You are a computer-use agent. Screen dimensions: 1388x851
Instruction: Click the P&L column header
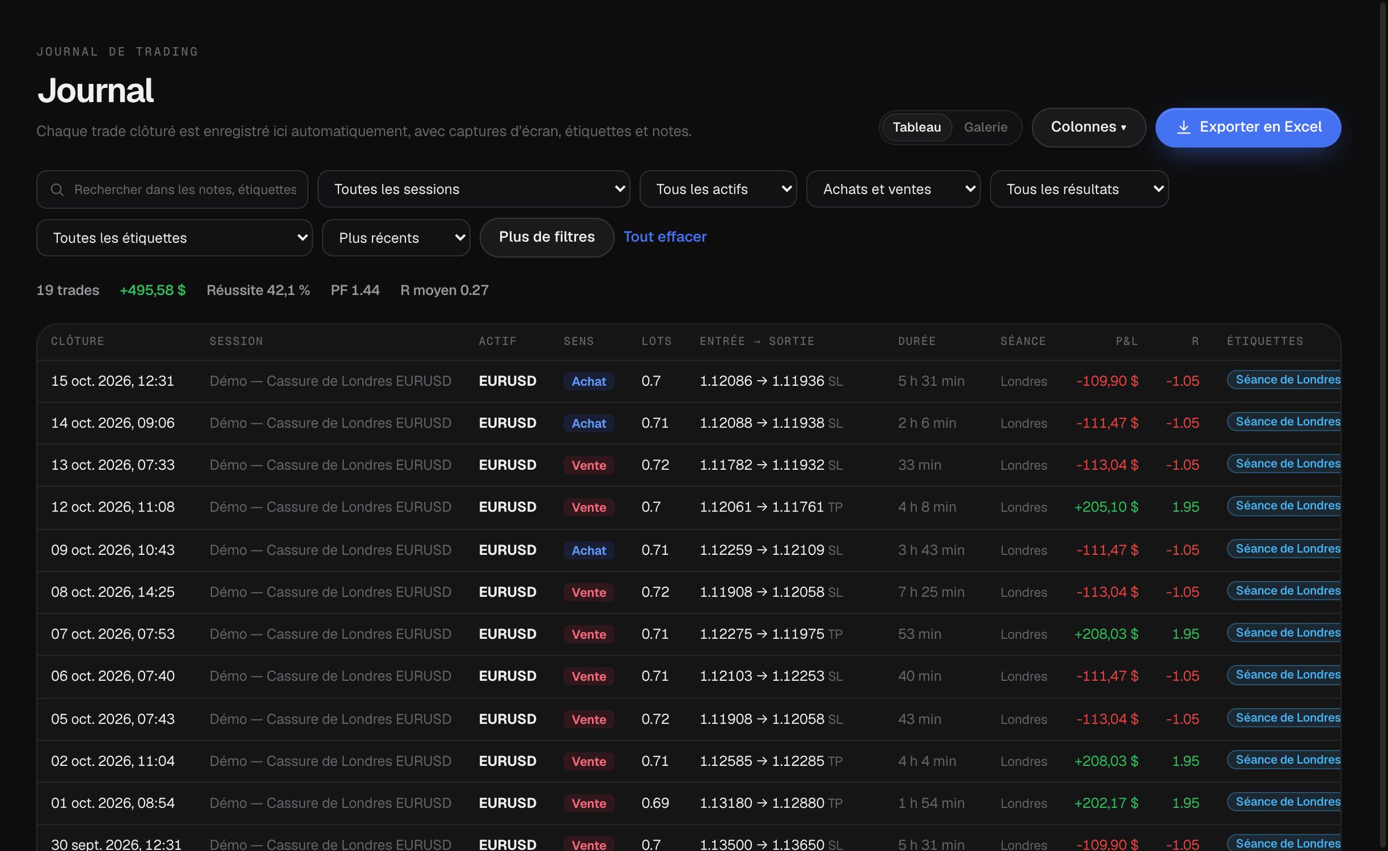click(1126, 341)
